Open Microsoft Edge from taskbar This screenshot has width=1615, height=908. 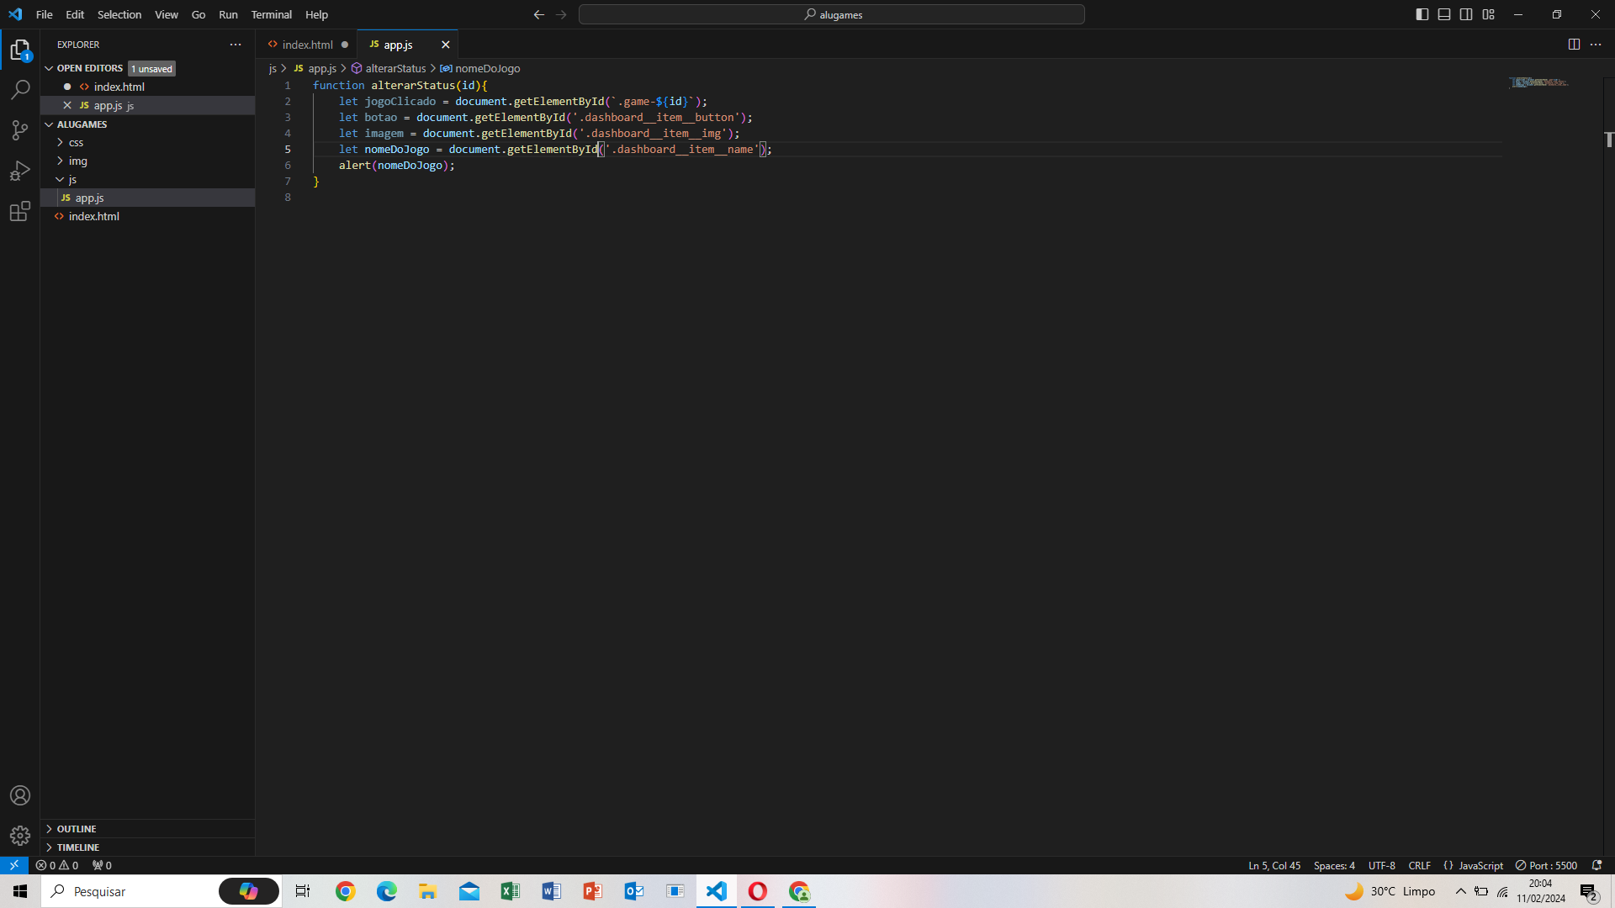pyautogui.click(x=386, y=891)
